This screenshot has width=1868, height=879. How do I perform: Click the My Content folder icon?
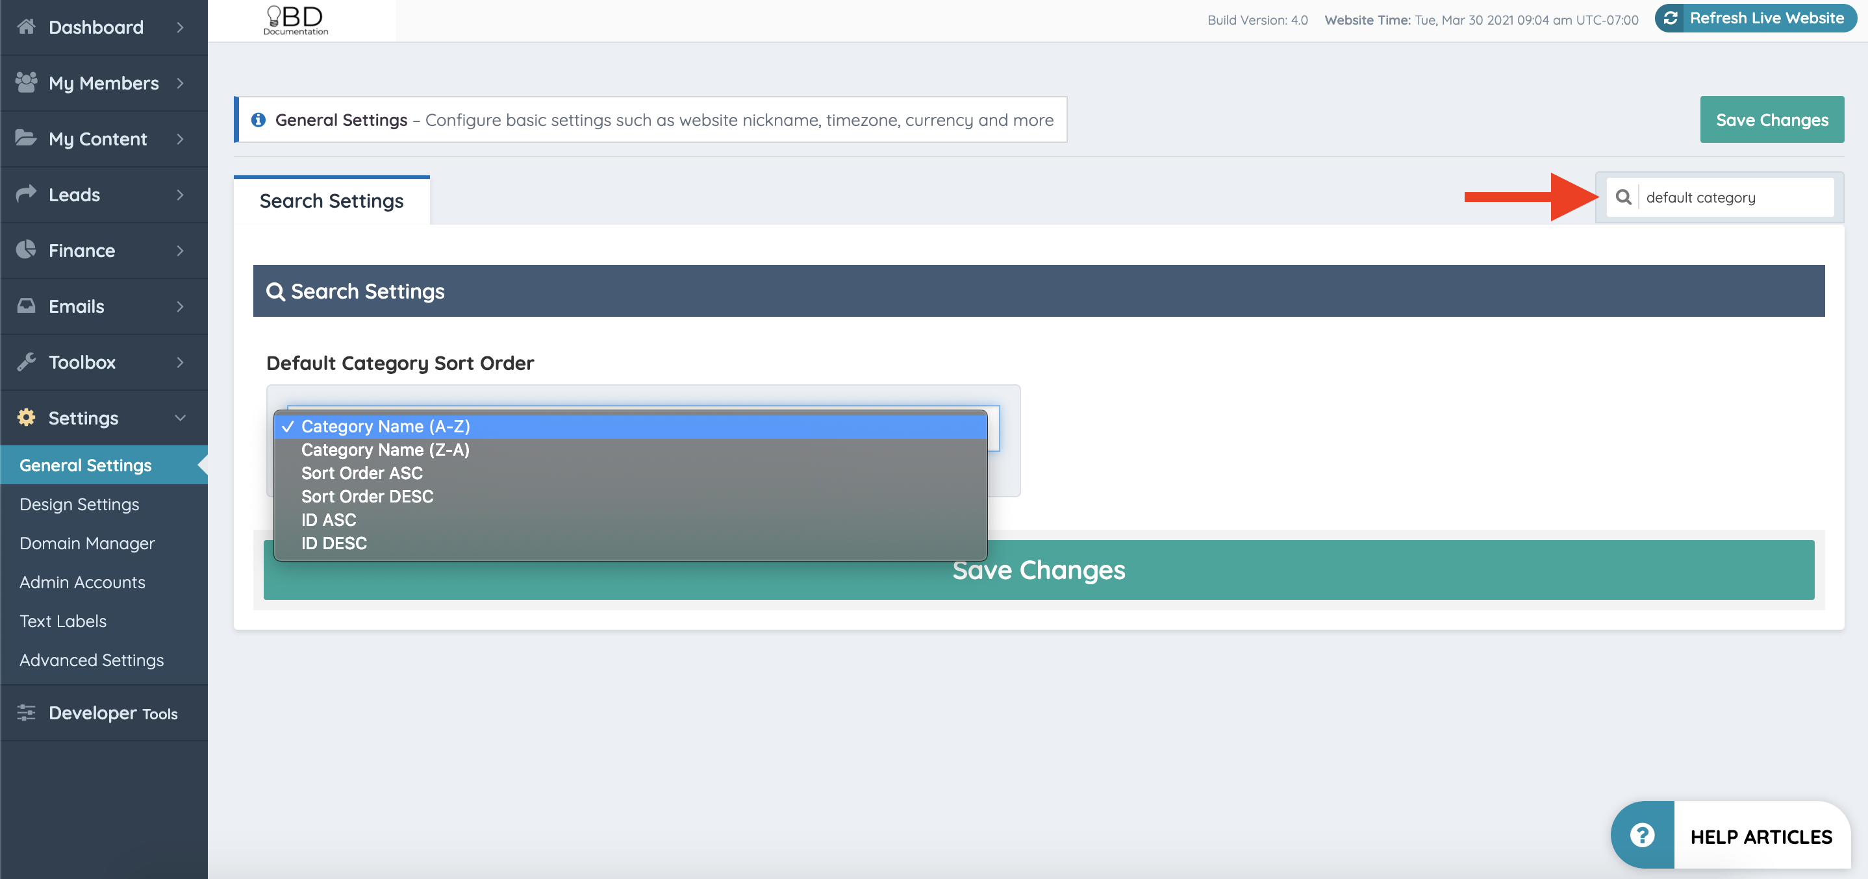[x=26, y=138]
